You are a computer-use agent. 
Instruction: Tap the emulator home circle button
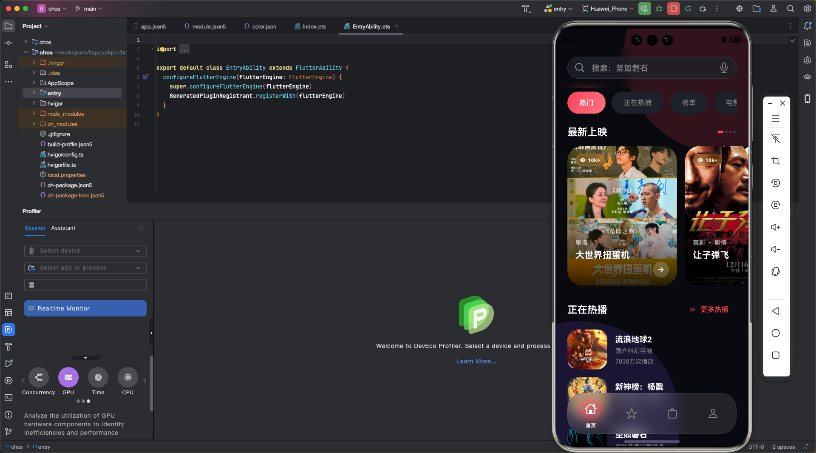(776, 333)
